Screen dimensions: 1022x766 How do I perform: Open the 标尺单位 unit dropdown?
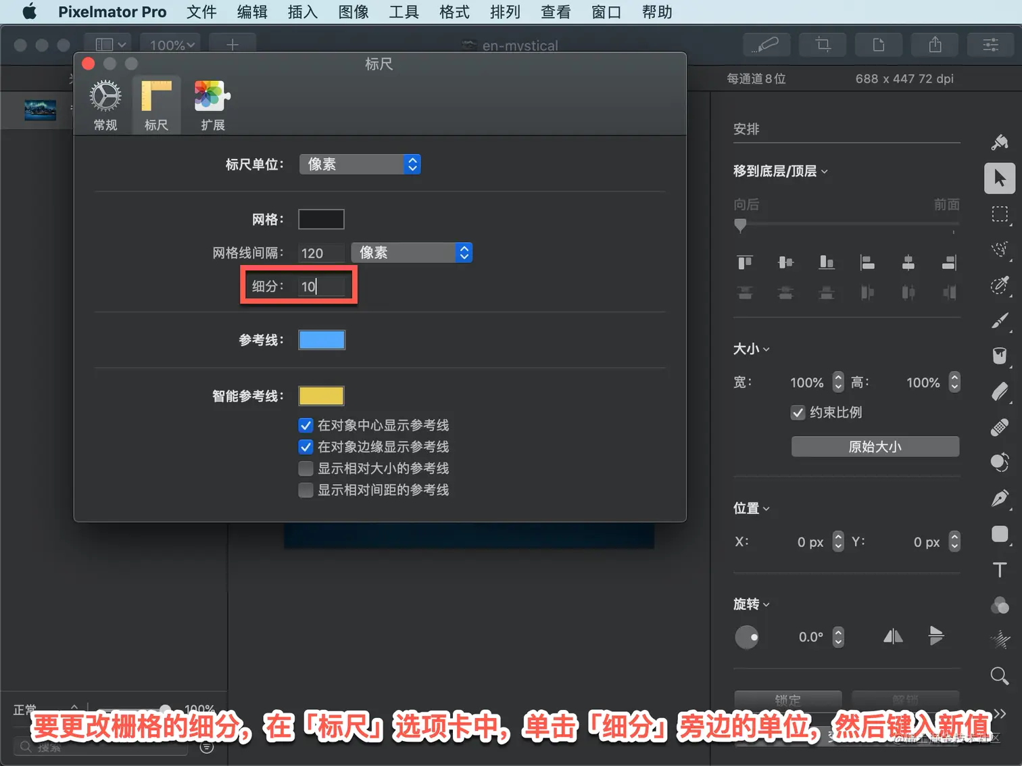pos(360,164)
